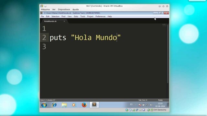
Task: Open the Find menu
Action: tap(63, 16)
